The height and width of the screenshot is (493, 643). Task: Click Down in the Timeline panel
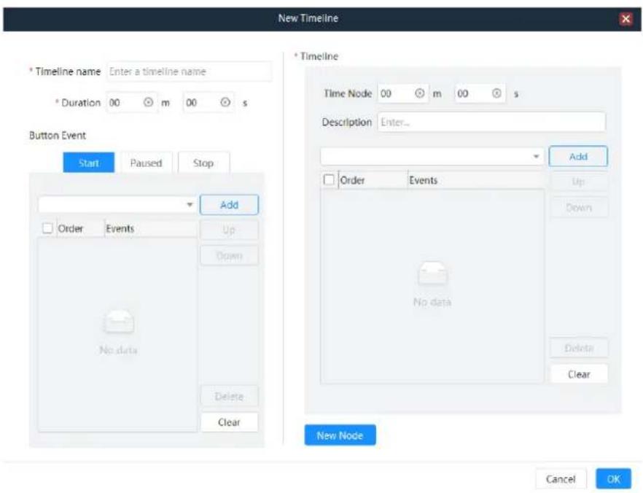click(578, 208)
